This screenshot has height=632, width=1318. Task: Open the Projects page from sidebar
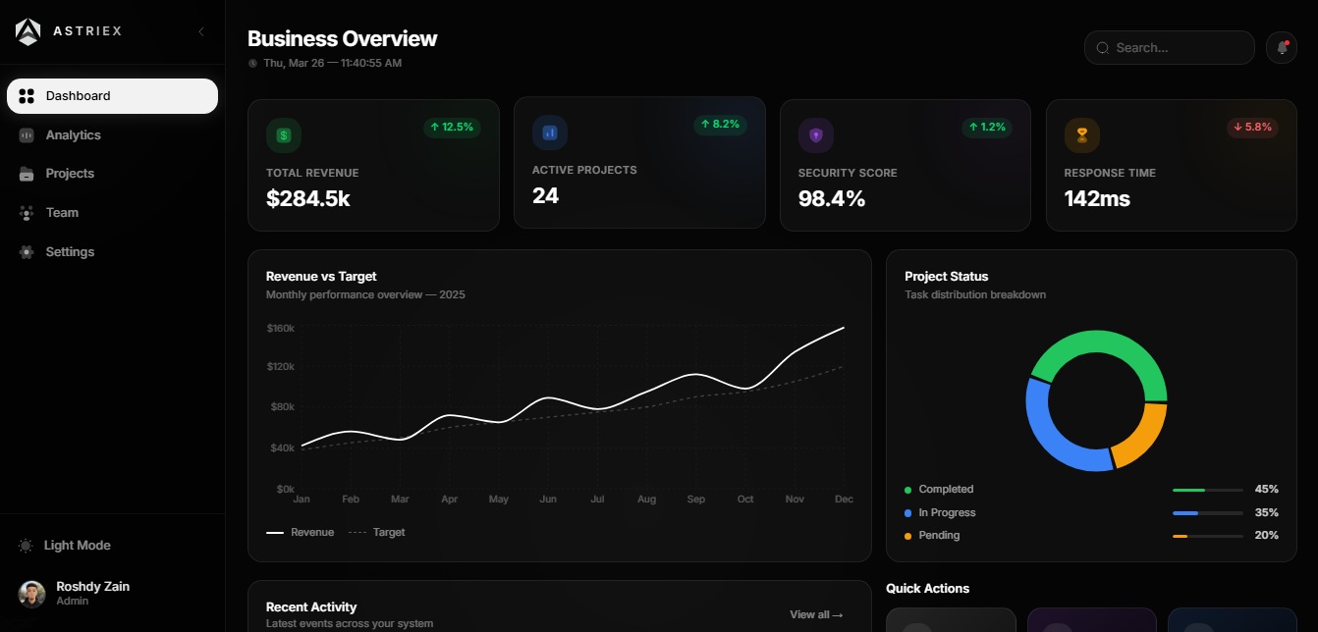70,174
